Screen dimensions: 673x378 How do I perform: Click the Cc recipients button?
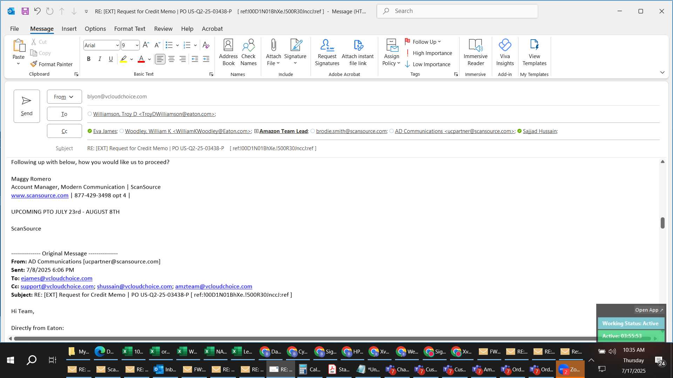point(64,131)
